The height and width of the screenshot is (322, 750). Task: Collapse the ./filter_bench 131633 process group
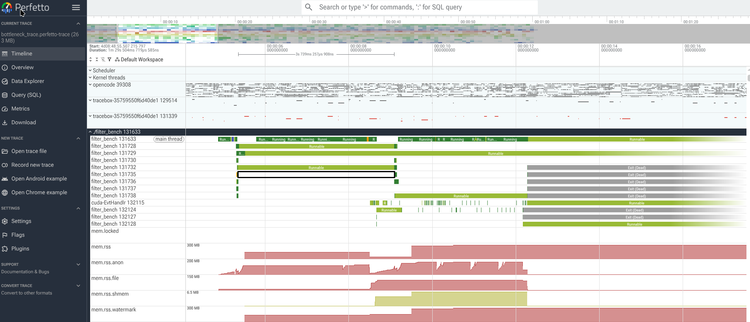tap(90, 132)
